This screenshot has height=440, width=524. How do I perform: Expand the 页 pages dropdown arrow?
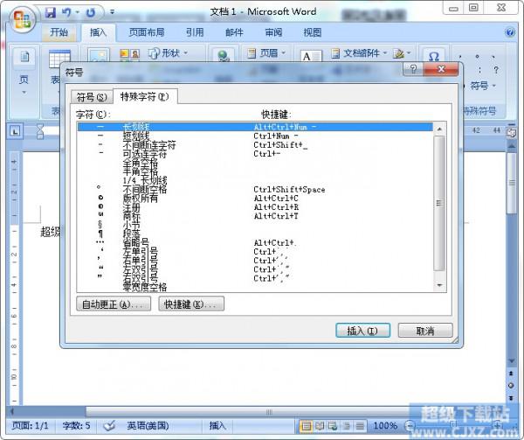pos(24,93)
